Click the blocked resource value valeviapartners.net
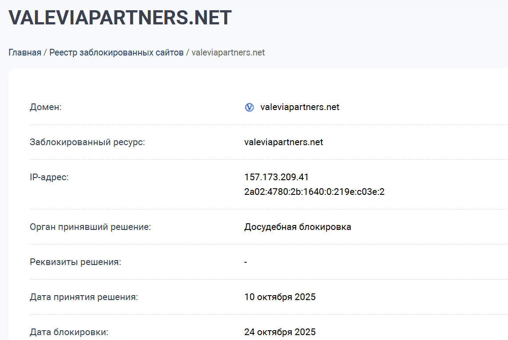The image size is (508, 340). point(284,142)
